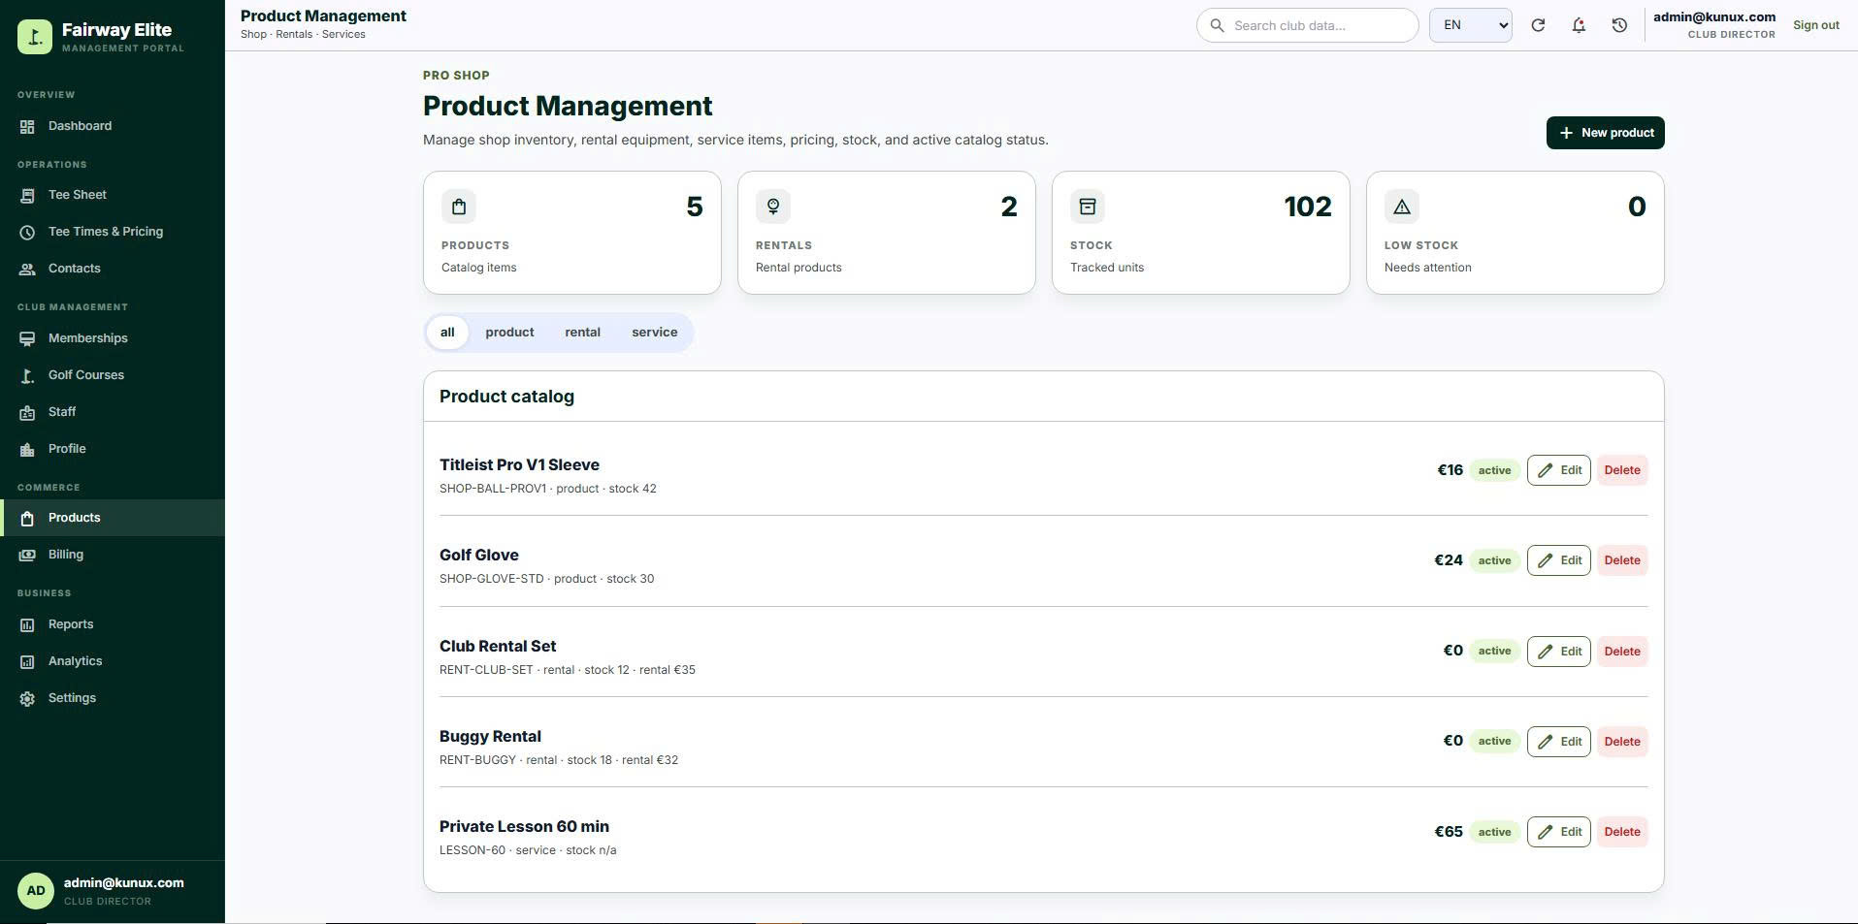Screen dimensions: 1858x924
Task: Click the Low Stock warning triangle icon
Action: click(1402, 207)
